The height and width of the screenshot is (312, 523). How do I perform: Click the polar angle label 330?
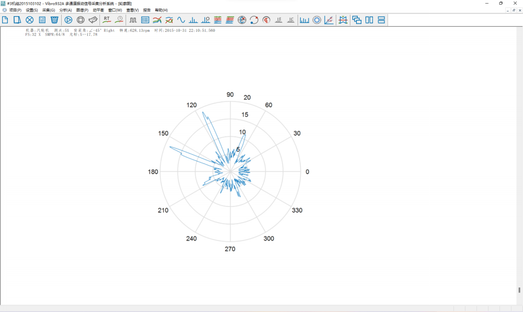[297, 210]
